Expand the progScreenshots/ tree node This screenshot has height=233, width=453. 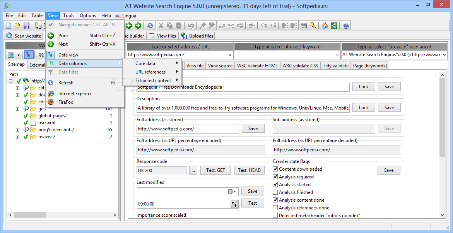(18, 130)
